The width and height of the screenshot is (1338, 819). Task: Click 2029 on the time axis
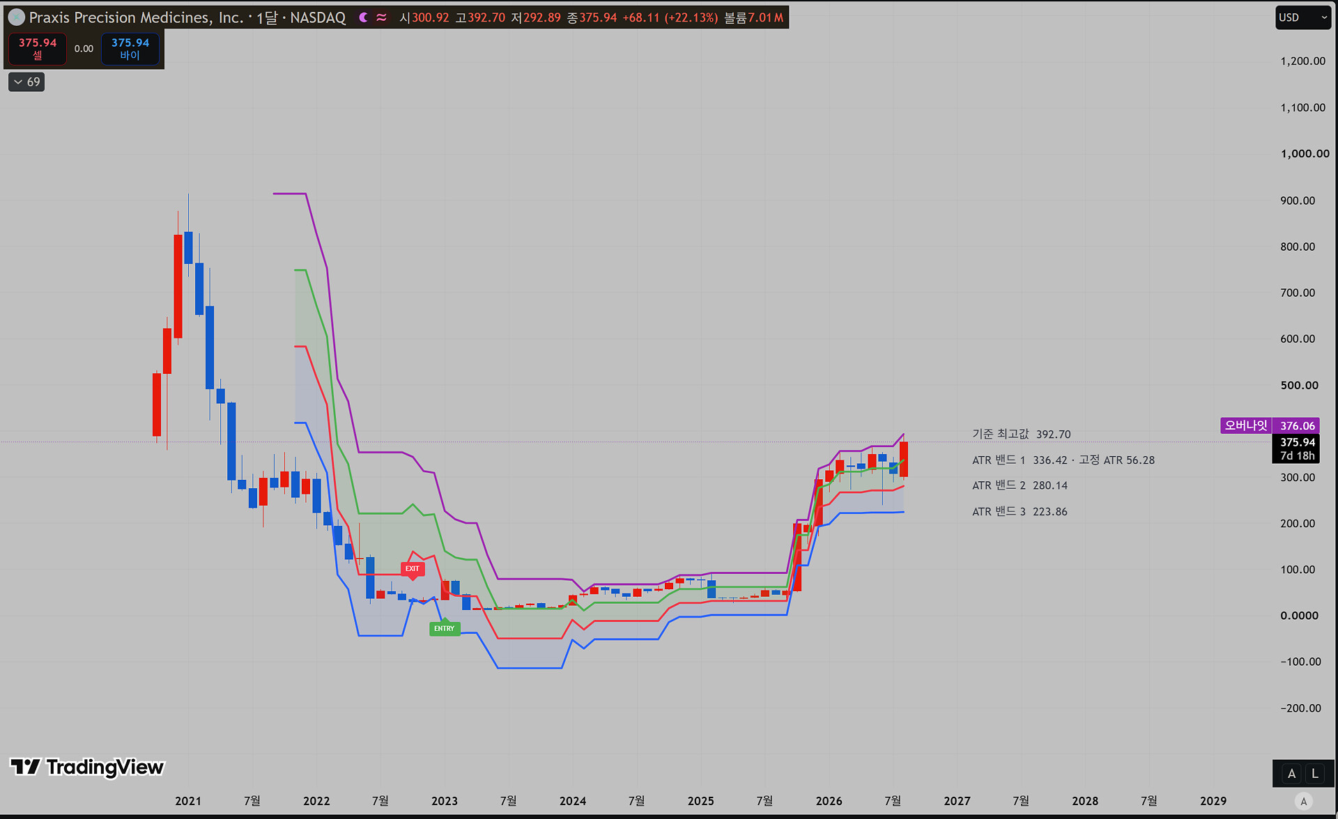click(x=1213, y=801)
